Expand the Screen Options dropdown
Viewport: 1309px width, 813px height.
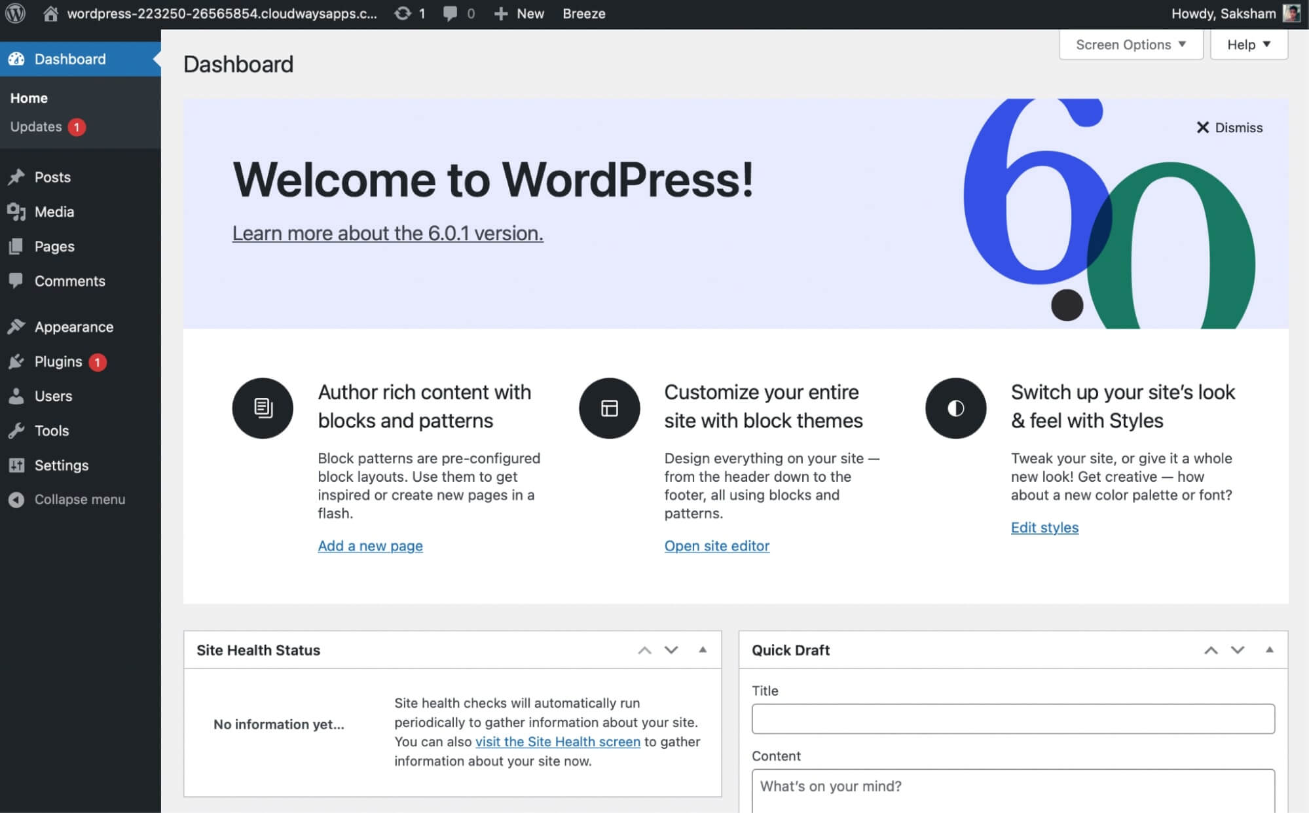1131,45
